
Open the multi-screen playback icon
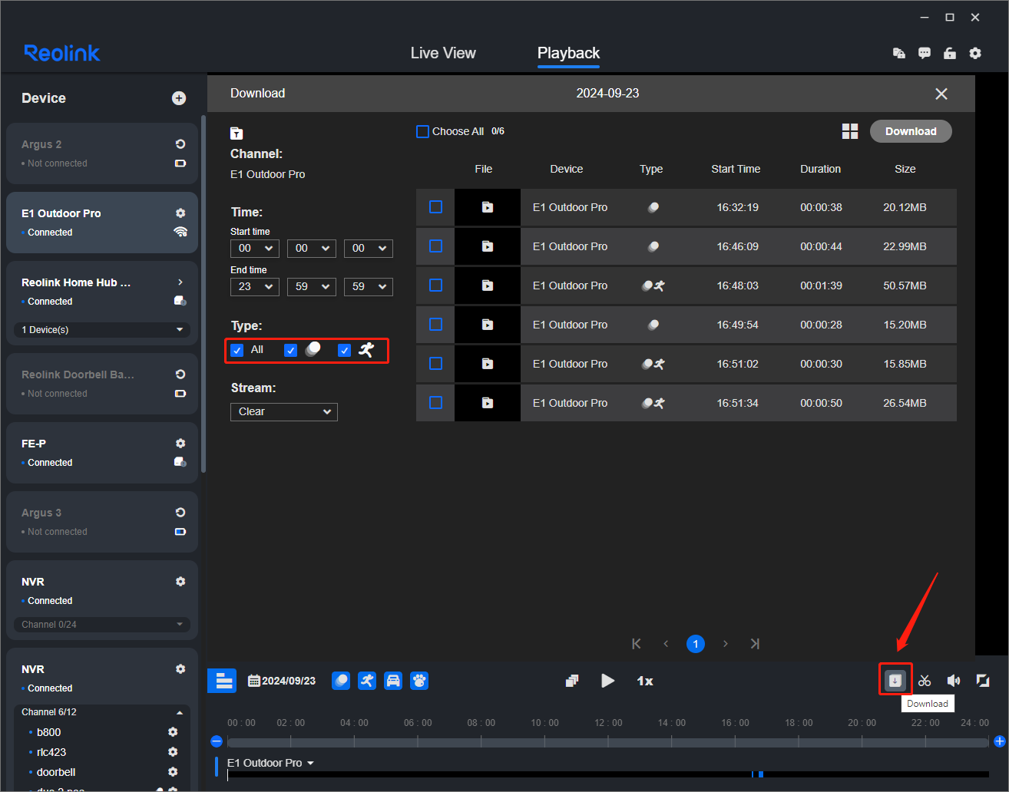(572, 681)
